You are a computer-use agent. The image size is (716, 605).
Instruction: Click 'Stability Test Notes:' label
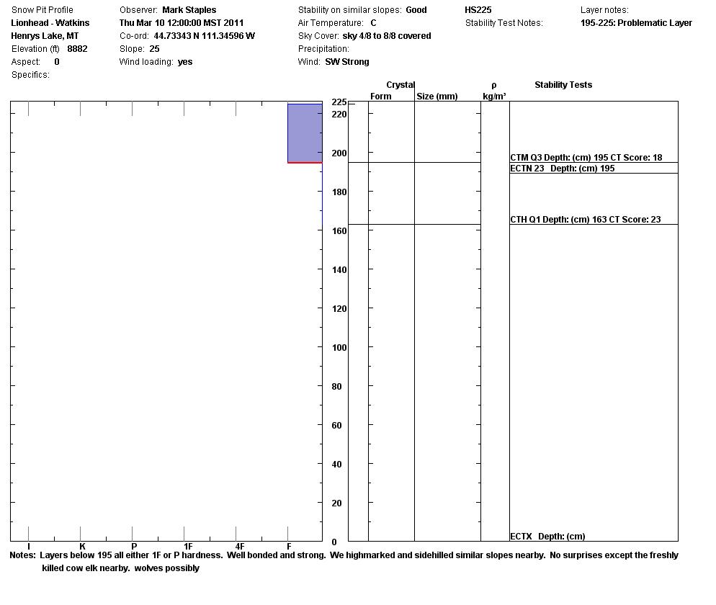tap(504, 23)
